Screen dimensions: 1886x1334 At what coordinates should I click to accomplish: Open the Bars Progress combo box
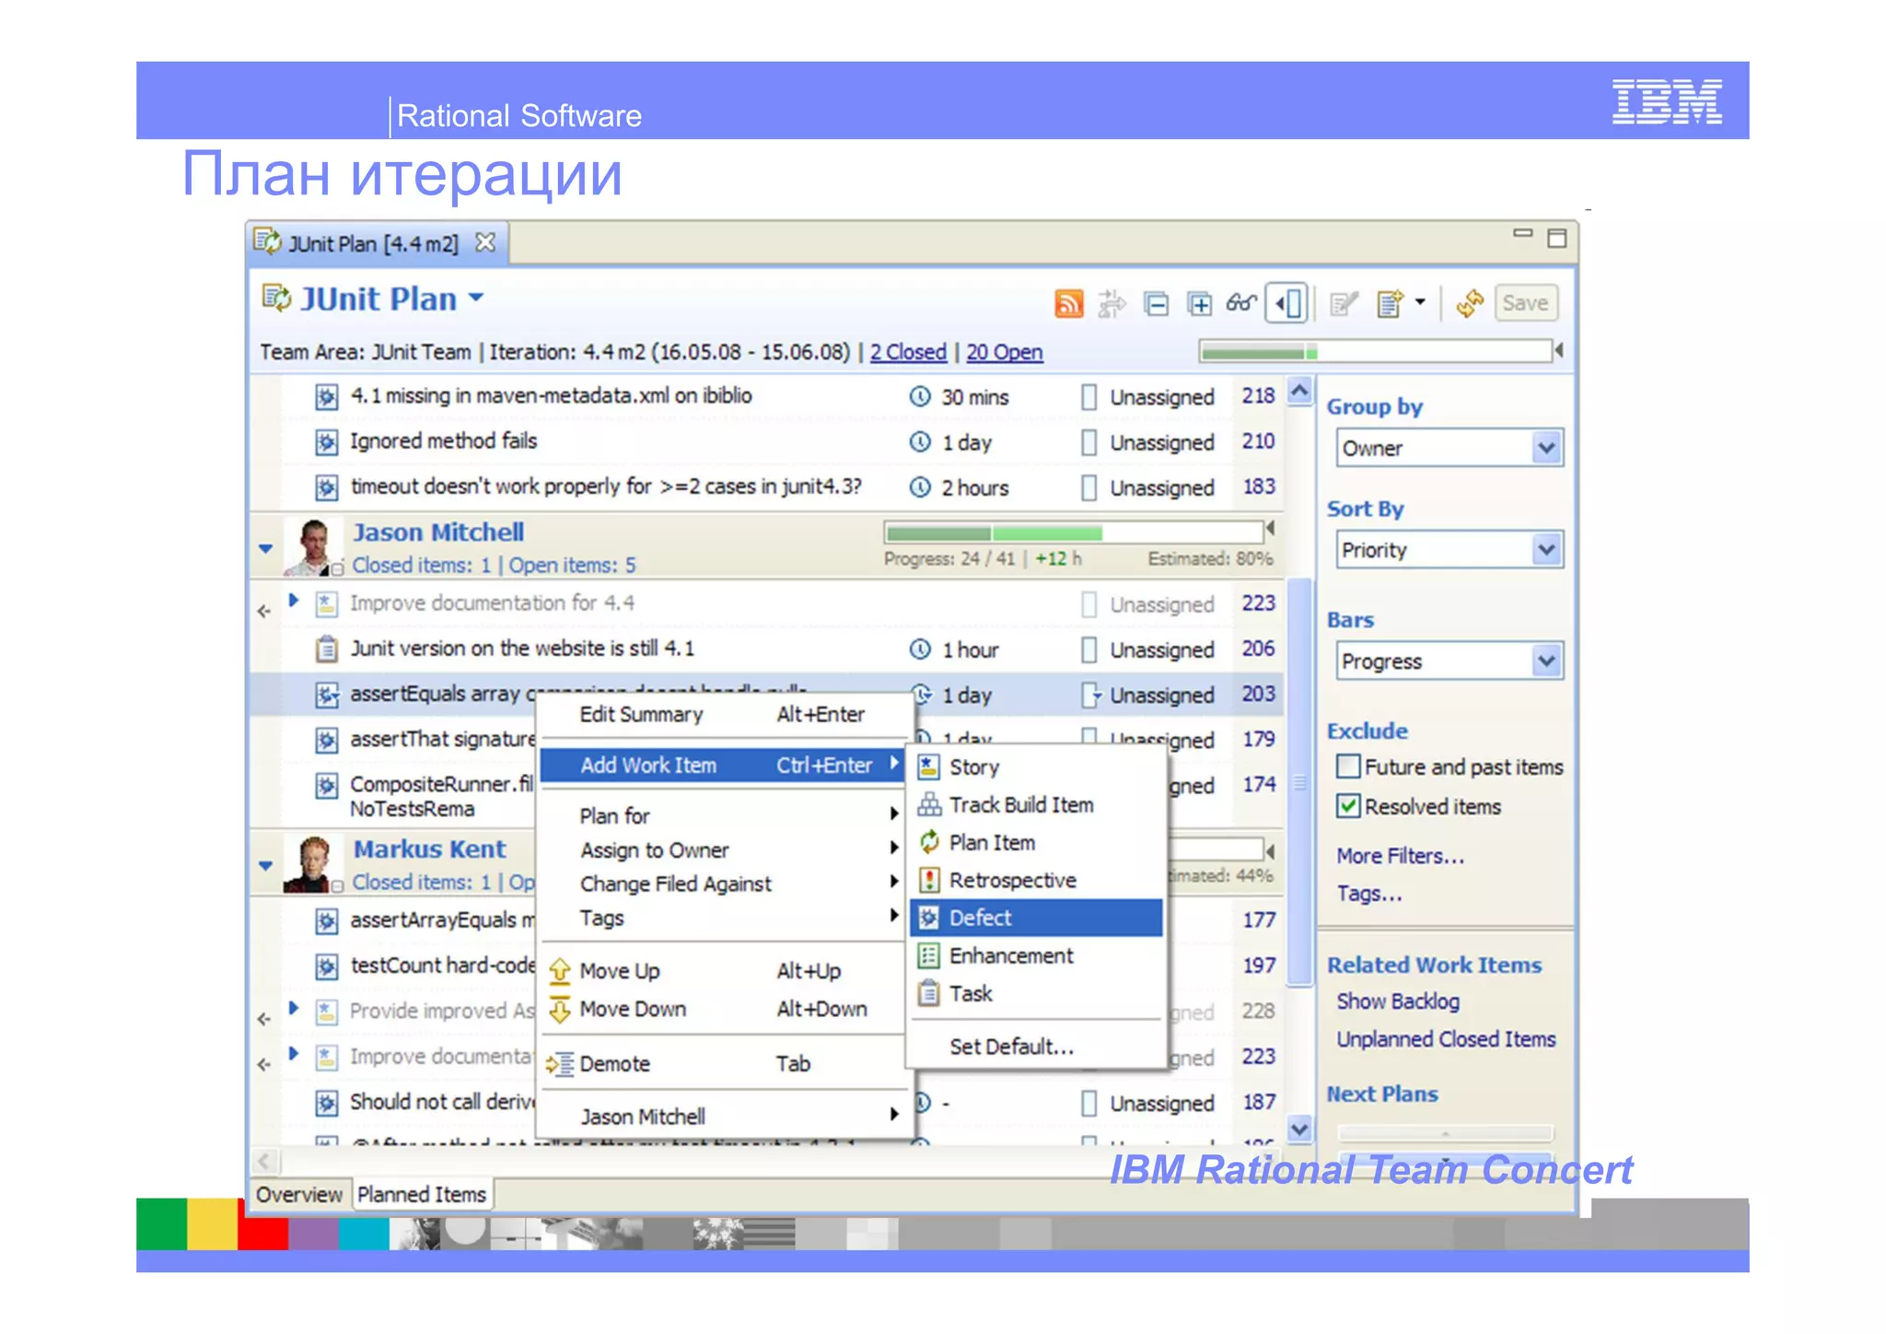(1449, 661)
